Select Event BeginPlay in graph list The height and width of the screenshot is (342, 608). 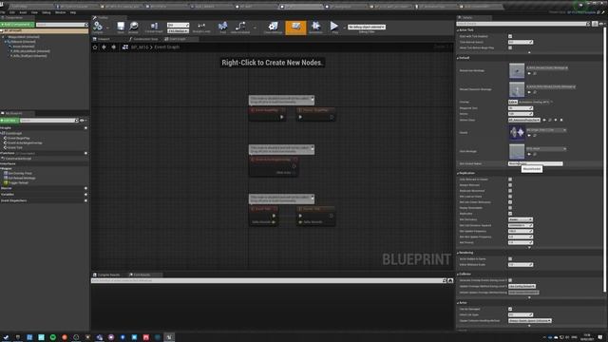click(19, 138)
